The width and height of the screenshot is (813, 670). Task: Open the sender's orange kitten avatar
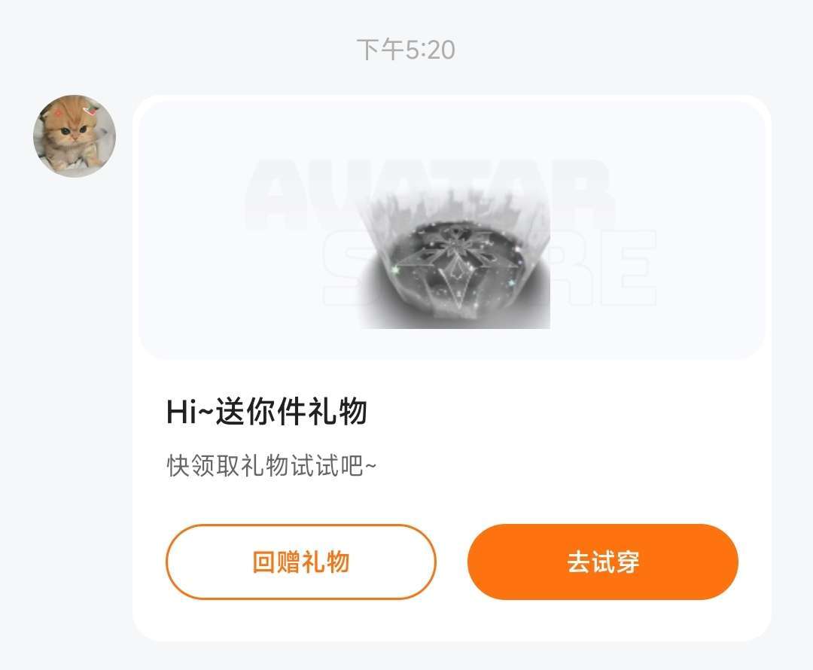(x=74, y=136)
